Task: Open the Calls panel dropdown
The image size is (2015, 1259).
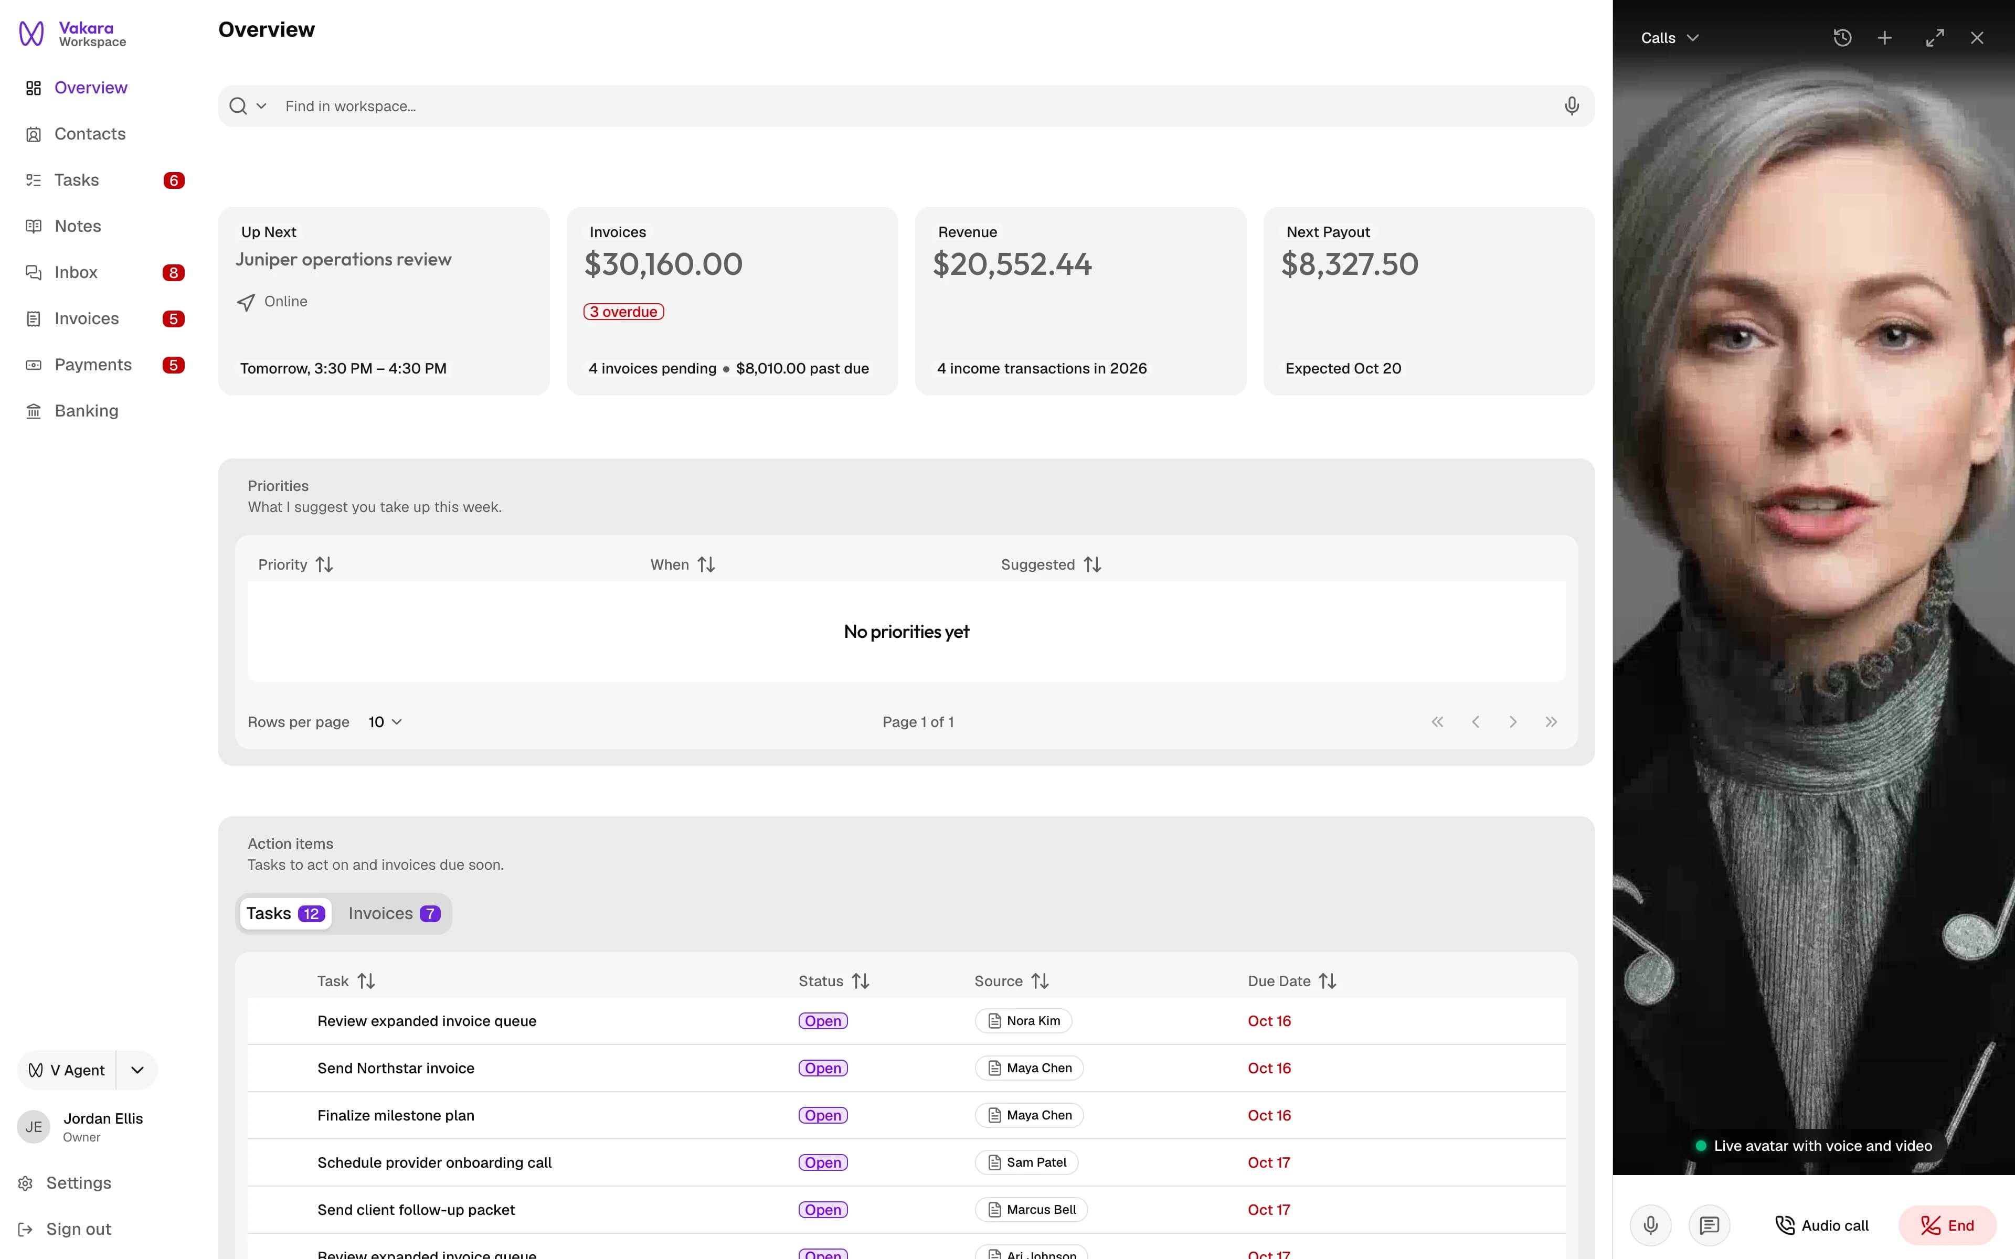Action: coord(1669,37)
